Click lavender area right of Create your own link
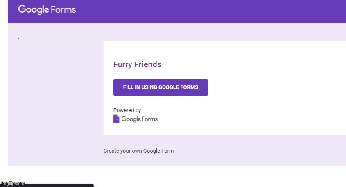Image resolution: width=346 pixels, height=187 pixels. point(254,151)
